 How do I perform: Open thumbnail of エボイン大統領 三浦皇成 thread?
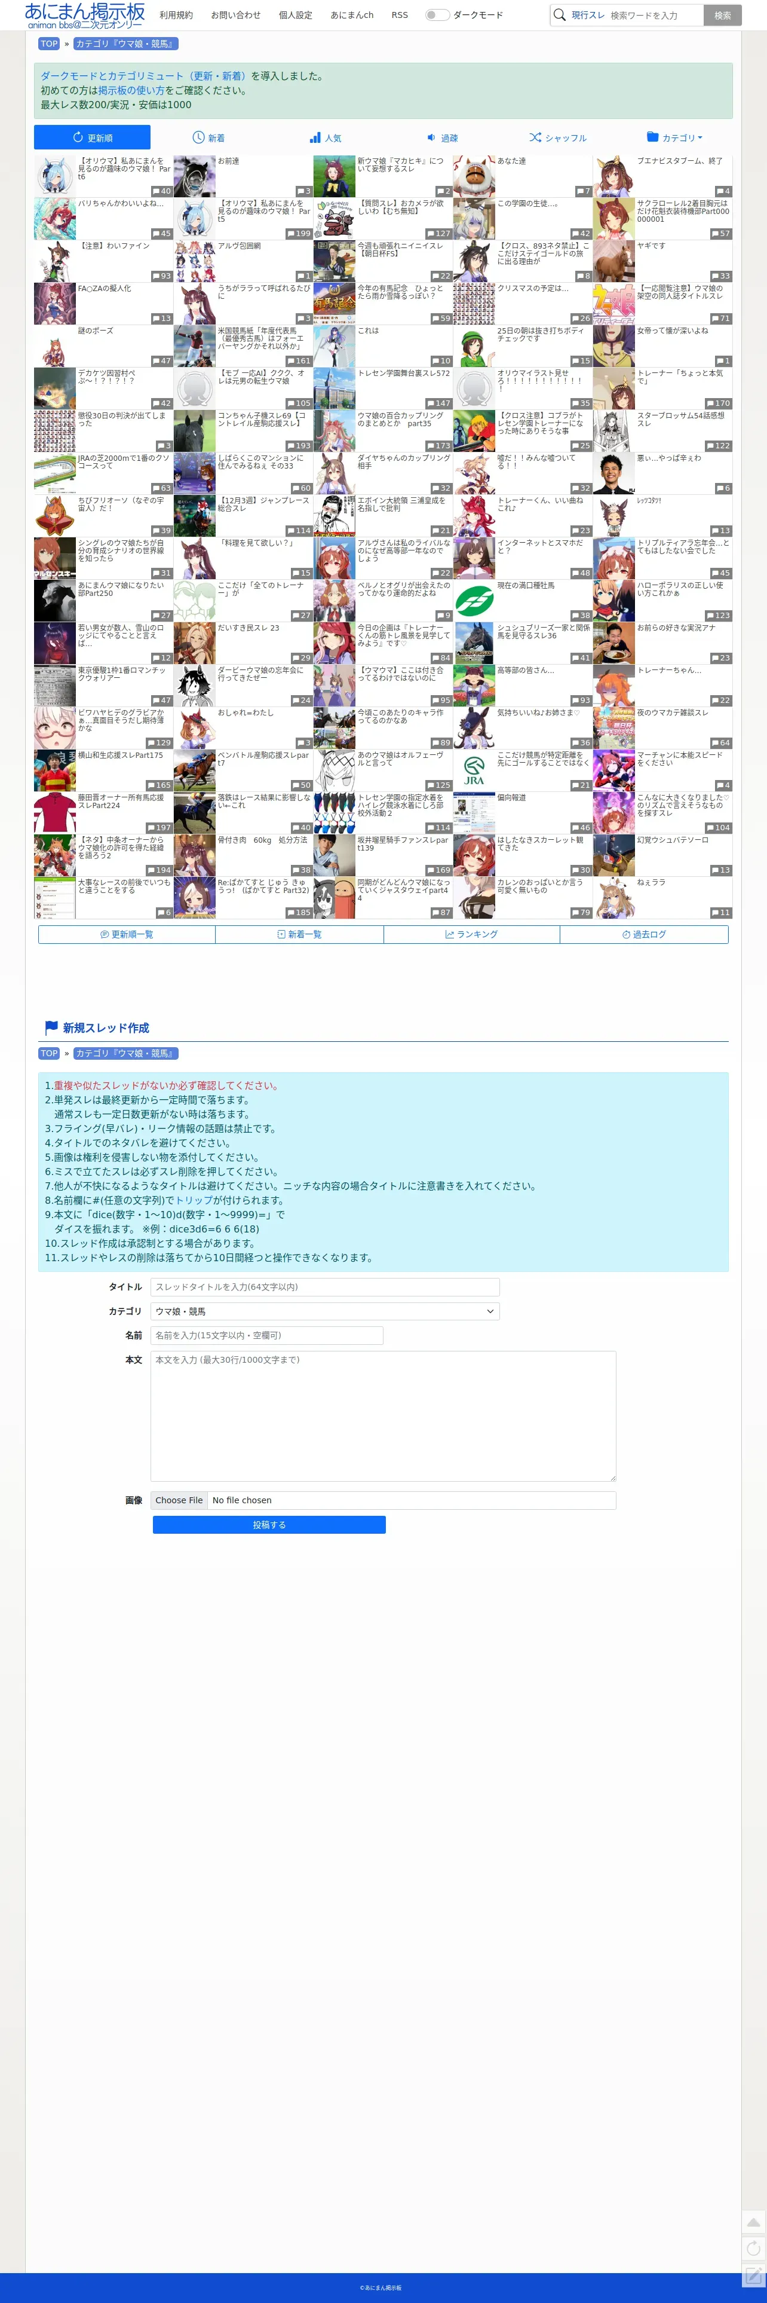[x=335, y=515]
